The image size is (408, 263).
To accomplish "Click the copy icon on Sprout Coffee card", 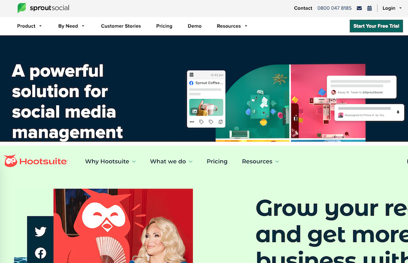I will pyautogui.click(x=220, y=122).
